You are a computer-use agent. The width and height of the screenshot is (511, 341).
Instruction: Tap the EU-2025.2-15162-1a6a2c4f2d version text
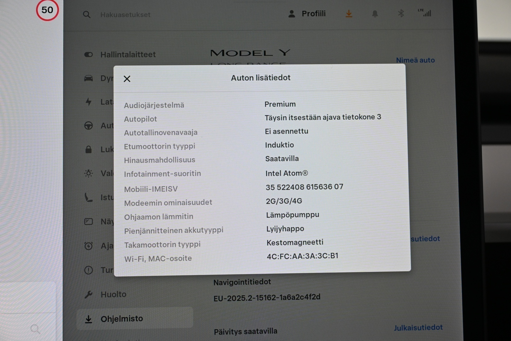click(x=267, y=297)
